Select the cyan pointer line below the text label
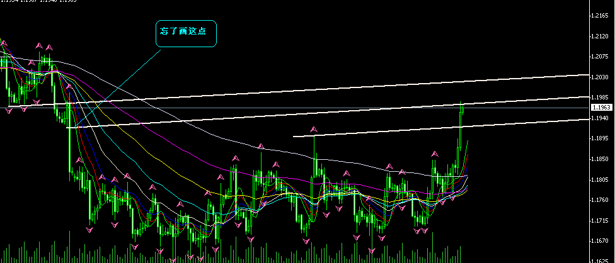Image resolution: width=615 pixels, height=263 pixels. click(x=118, y=88)
